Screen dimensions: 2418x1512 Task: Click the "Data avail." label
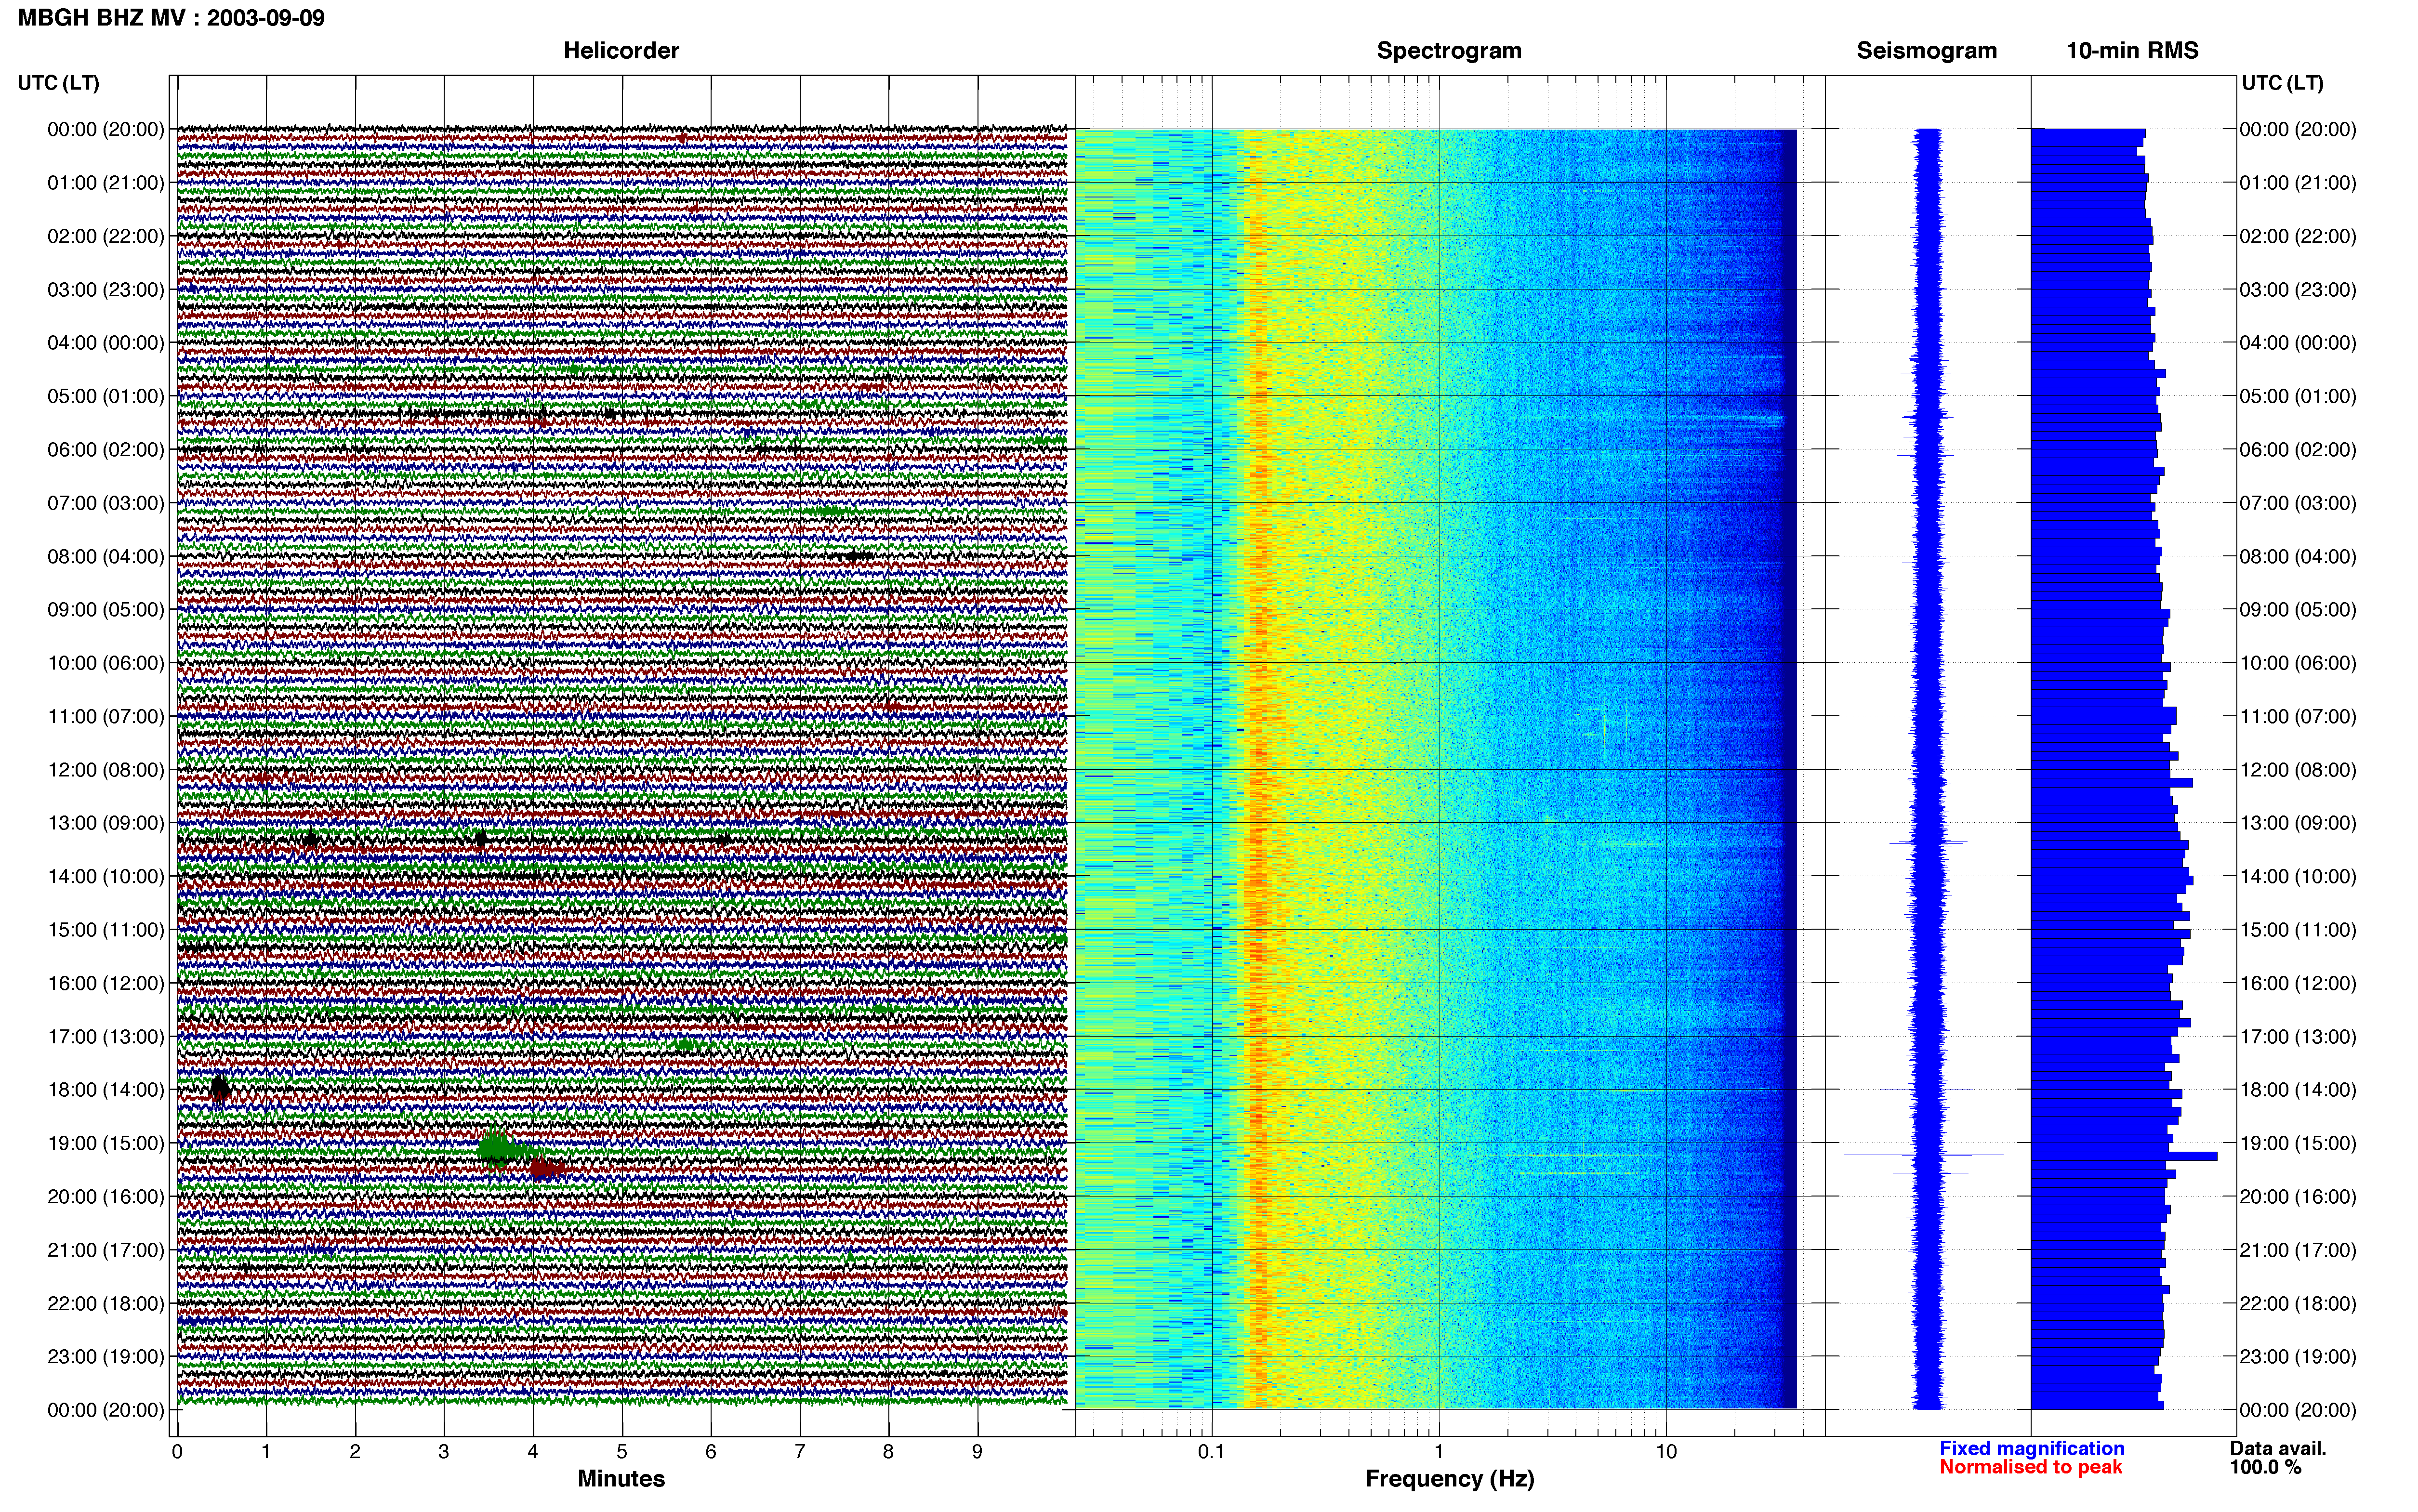coord(2278,1448)
